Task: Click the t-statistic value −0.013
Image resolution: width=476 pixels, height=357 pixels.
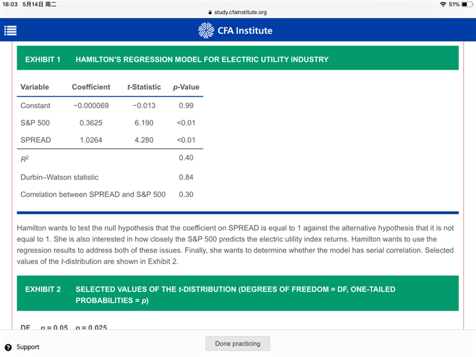Action: (144, 106)
